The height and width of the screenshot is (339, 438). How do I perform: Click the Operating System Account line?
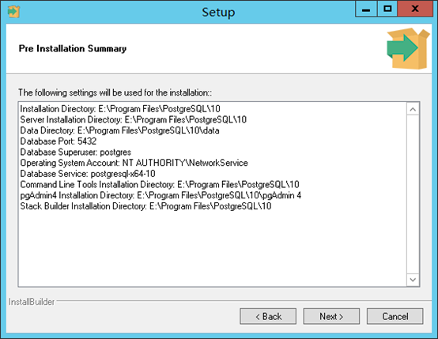[134, 163]
